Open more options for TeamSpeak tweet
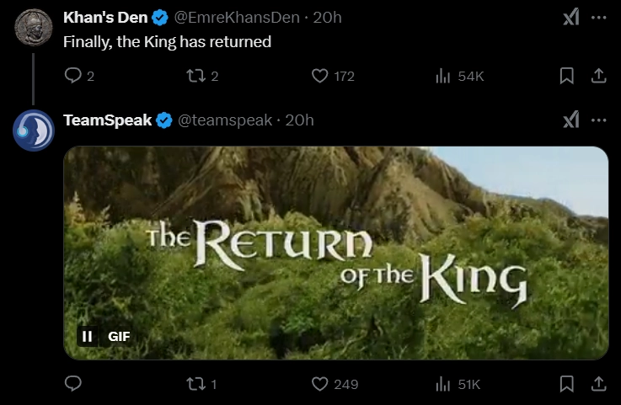 tap(598, 120)
